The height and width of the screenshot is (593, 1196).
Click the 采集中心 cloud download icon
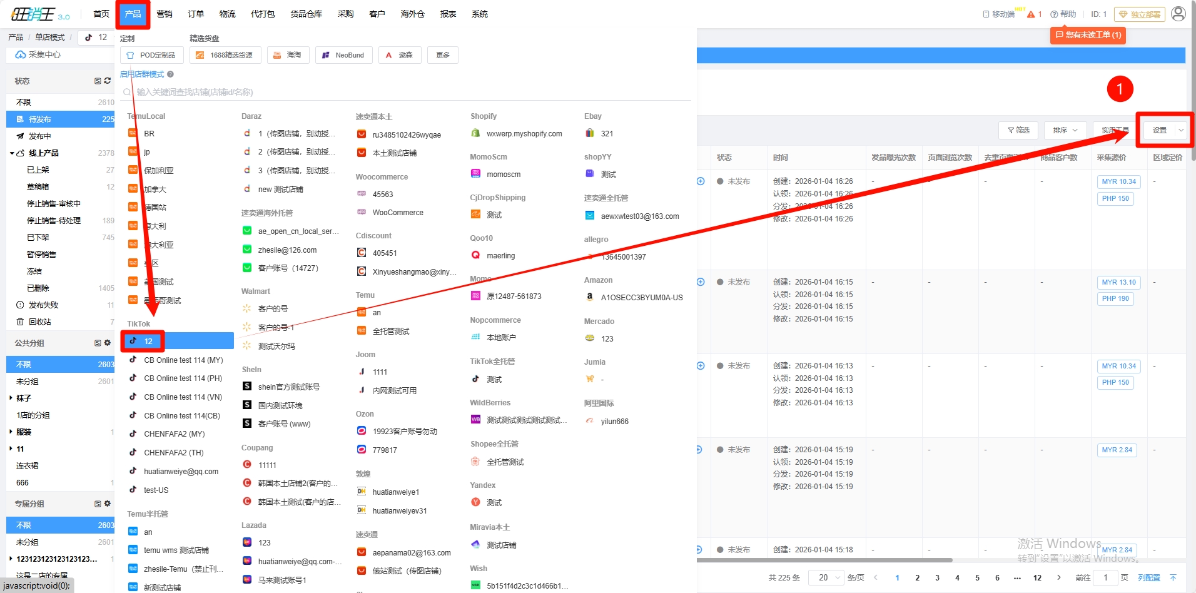[21, 55]
